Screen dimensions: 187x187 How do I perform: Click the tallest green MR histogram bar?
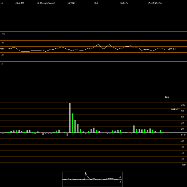(70, 118)
